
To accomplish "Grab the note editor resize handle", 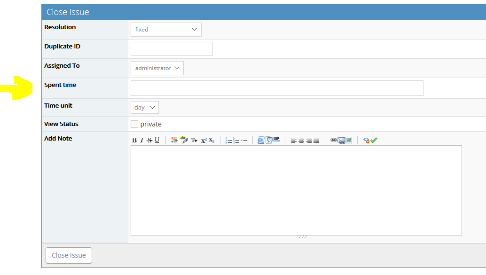I will [x=302, y=236].
